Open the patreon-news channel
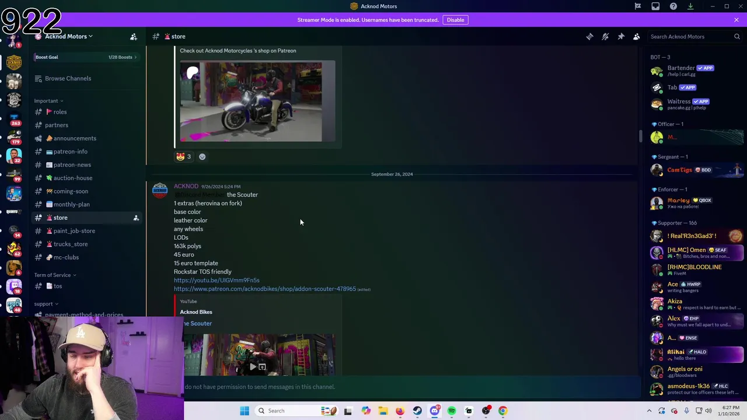The height and width of the screenshot is (420, 747). click(x=86, y=164)
